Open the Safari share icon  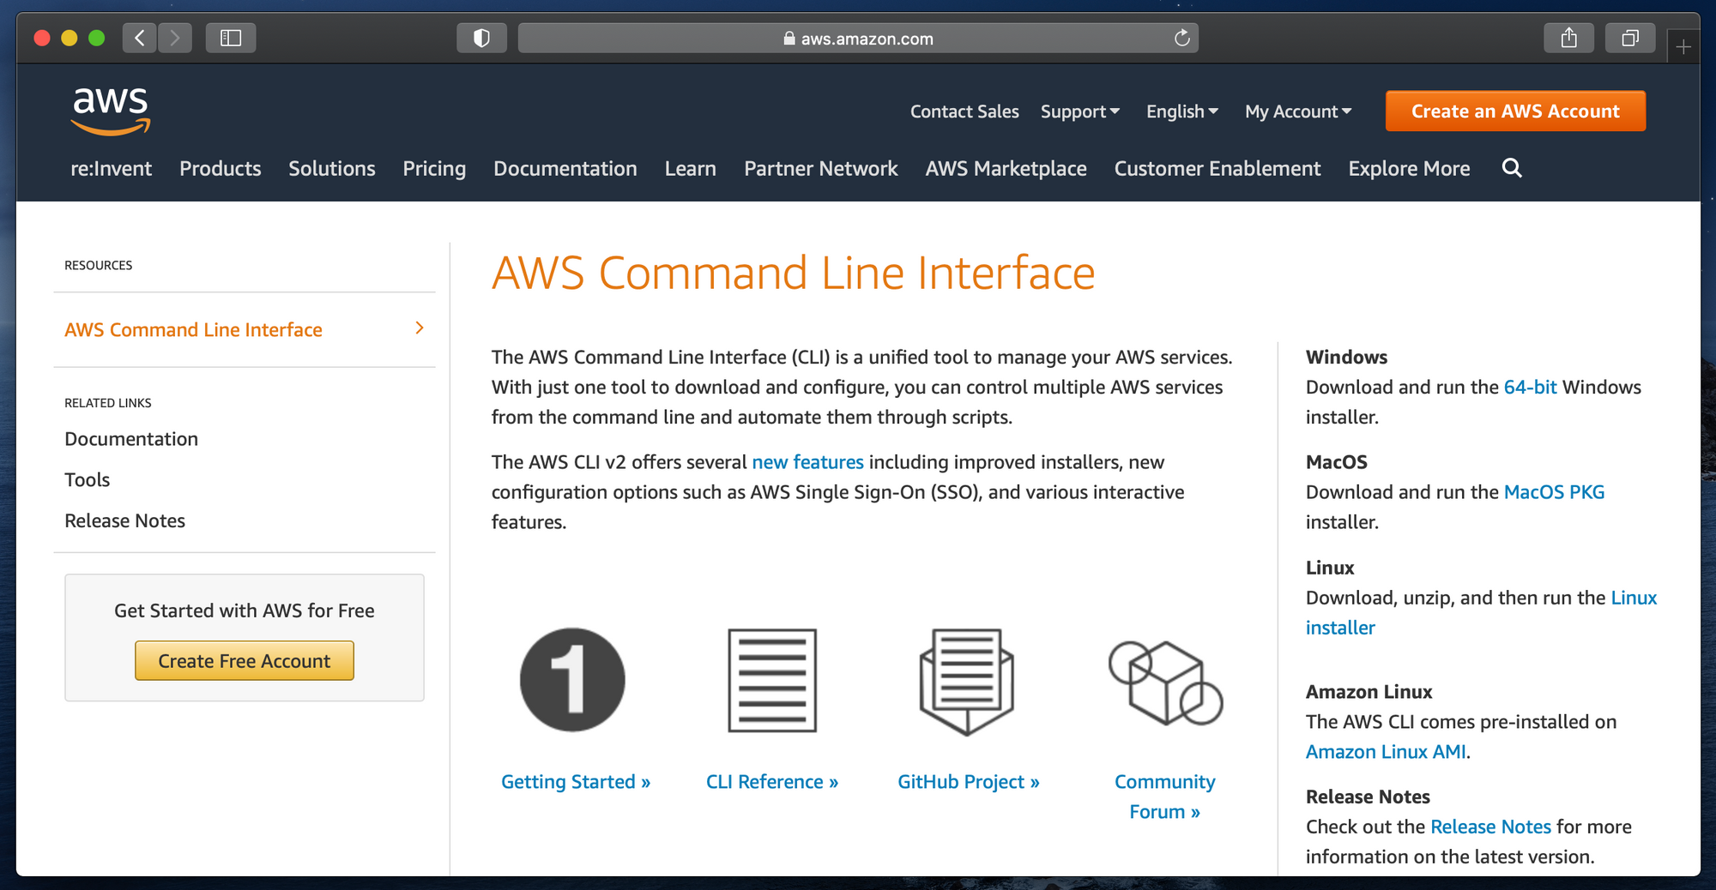(x=1568, y=38)
